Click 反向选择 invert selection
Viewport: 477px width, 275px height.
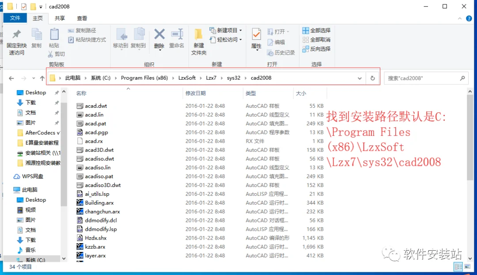[316, 49]
